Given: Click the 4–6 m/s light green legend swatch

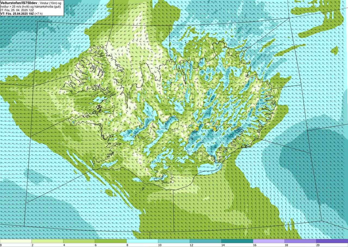Looking at the screenshot, I should point(79,241).
